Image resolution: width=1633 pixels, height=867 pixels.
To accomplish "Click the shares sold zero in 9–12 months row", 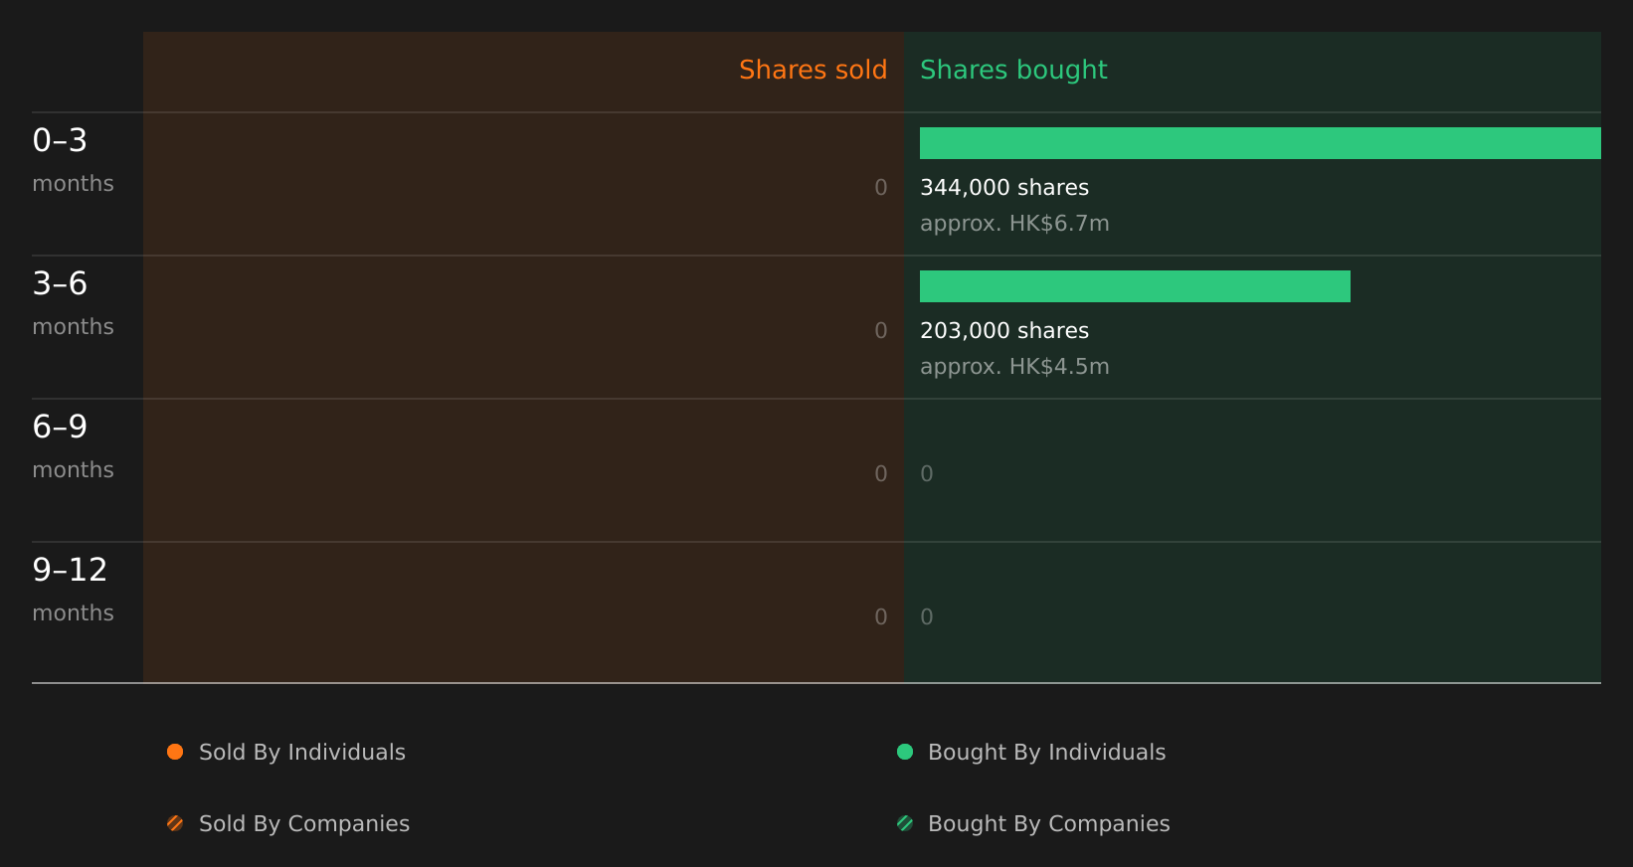I will pos(881,616).
